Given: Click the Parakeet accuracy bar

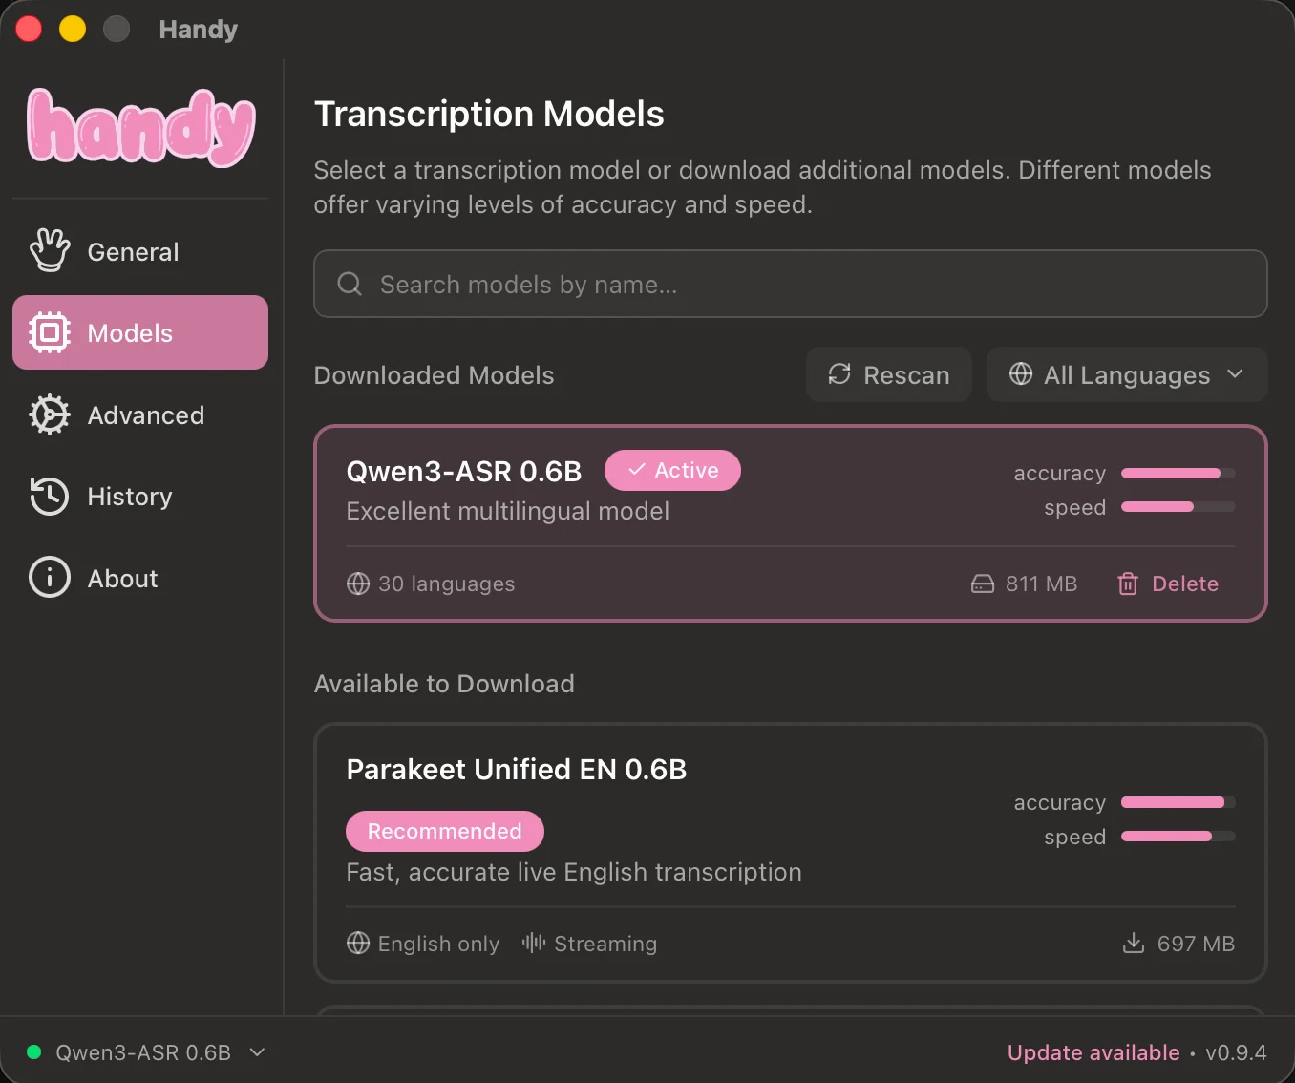Looking at the screenshot, I should click(x=1178, y=802).
